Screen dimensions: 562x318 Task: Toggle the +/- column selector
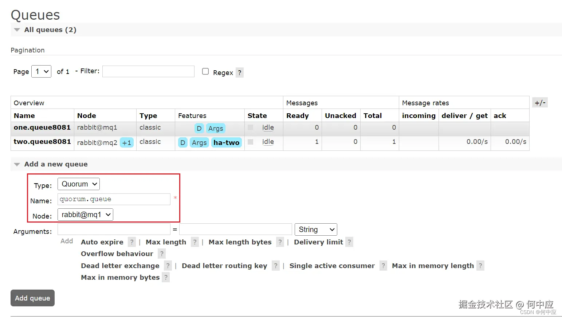coord(540,103)
